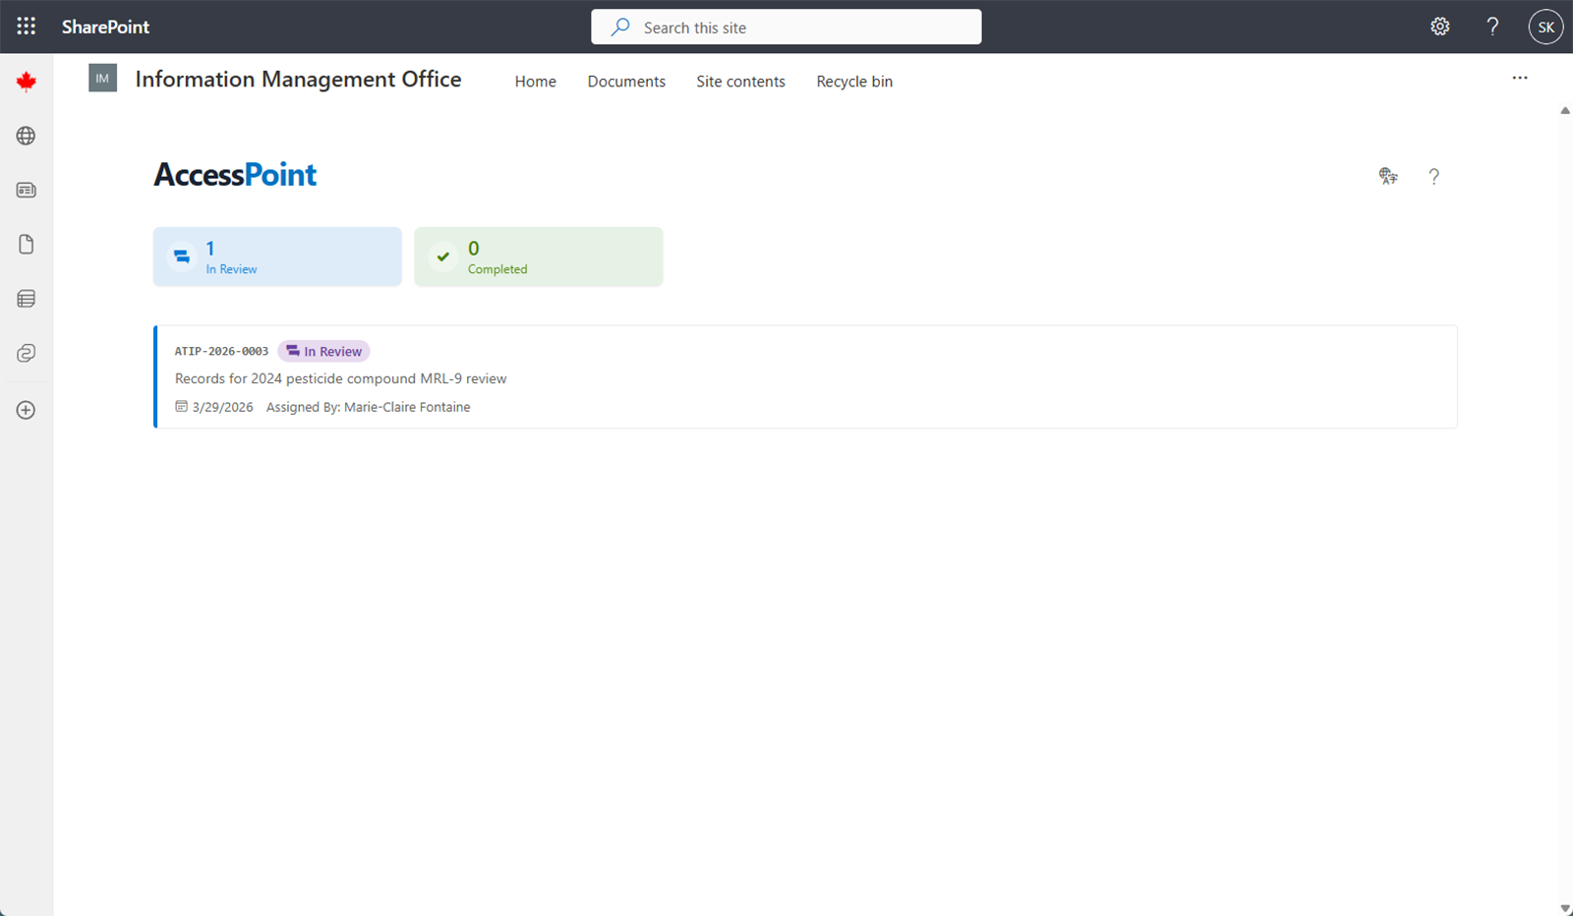This screenshot has height=916, width=1573.
Task: Click the language translation icon near AccessPoint title
Action: pos(1388,176)
